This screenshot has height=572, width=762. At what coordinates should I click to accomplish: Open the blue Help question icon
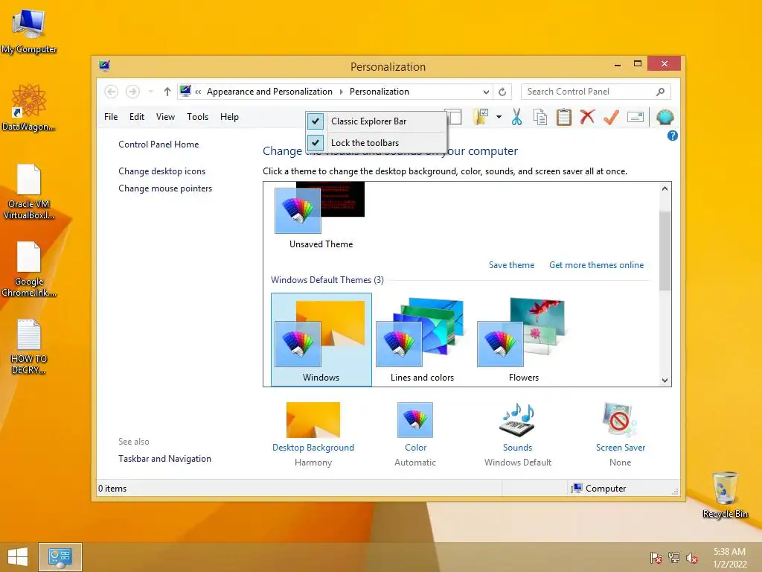(673, 136)
